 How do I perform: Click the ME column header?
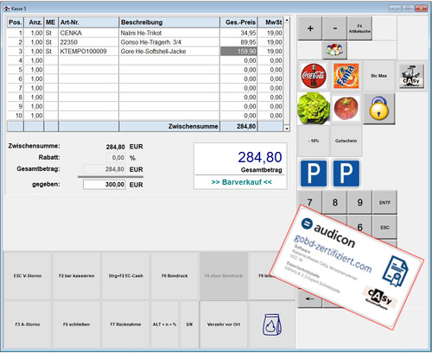click(x=51, y=22)
